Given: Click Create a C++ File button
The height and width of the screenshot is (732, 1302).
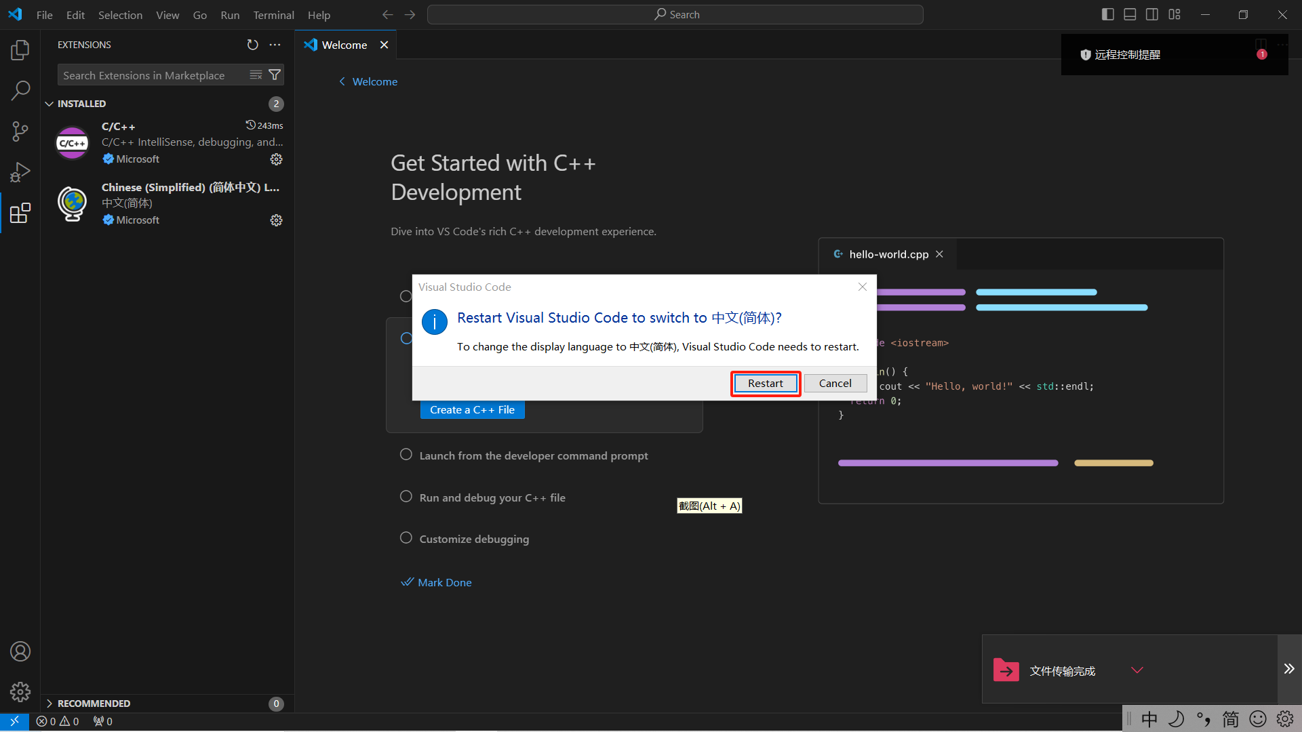Looking at the screenshot, I should click(472, 409).
